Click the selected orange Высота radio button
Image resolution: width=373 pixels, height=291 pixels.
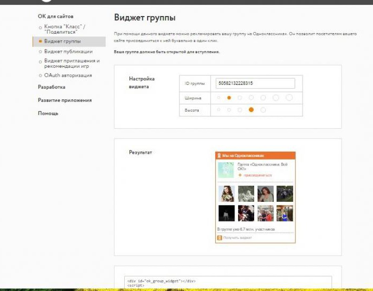pyautogui.click(x=251, y=109)
